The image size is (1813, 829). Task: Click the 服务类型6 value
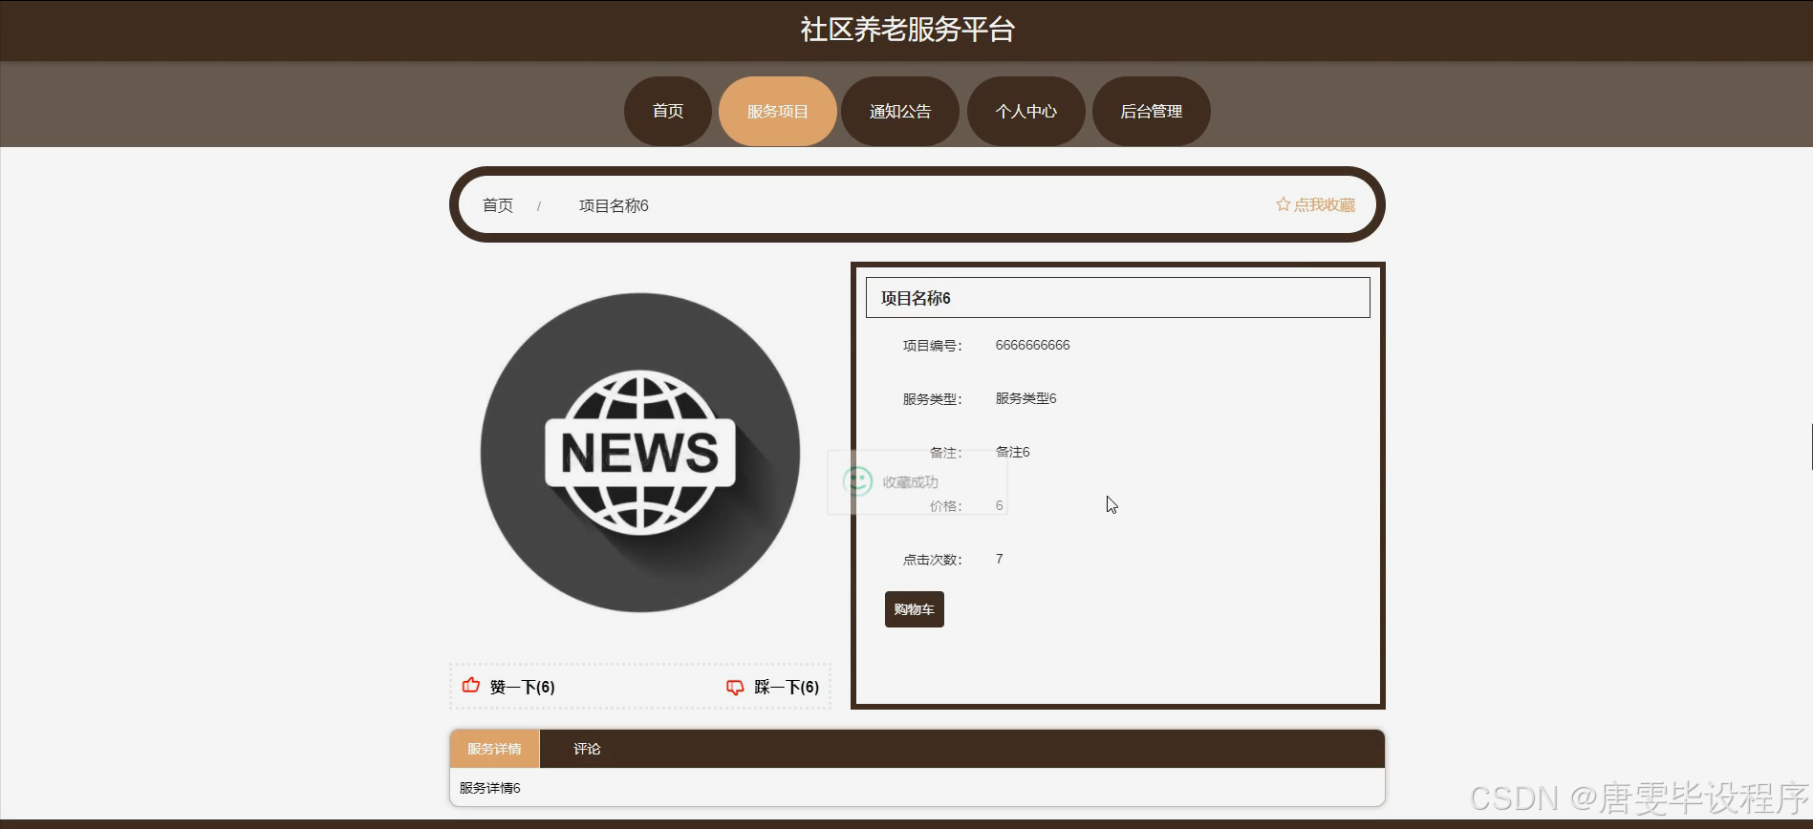pyautogui.click(x=1025, y=398)
